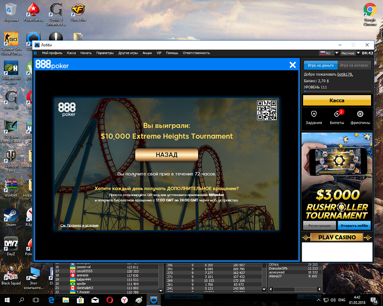Viewport: 383px width, 306px height.
Task: Open Мой профиль menu
Action: click(x=52, y=53)
